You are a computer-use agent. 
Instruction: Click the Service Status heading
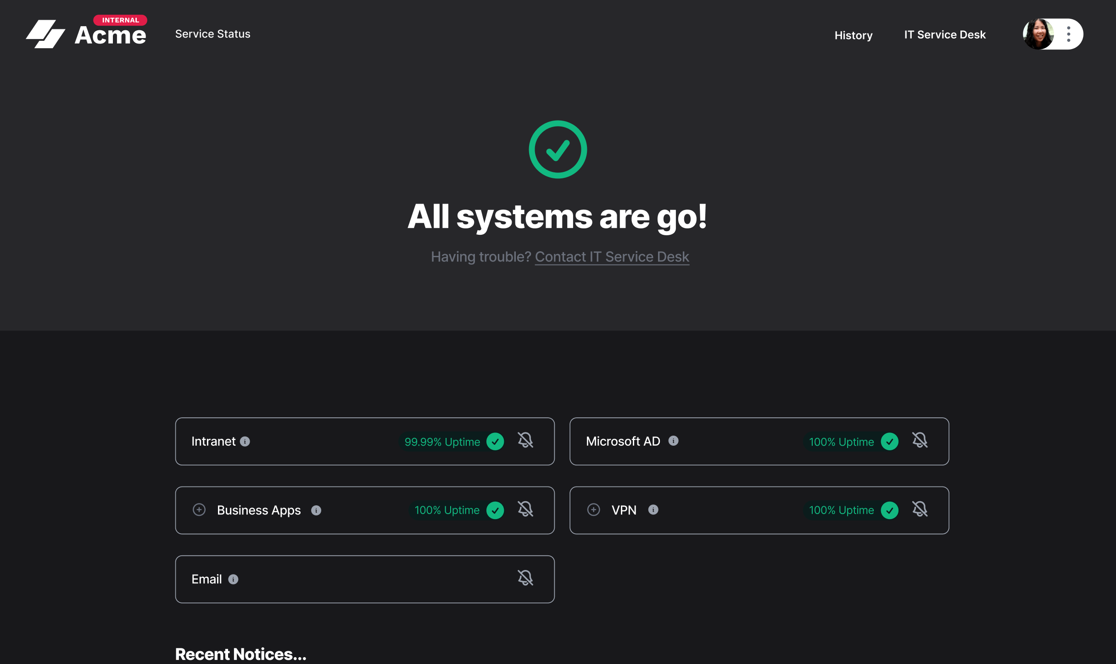[212, 33]
